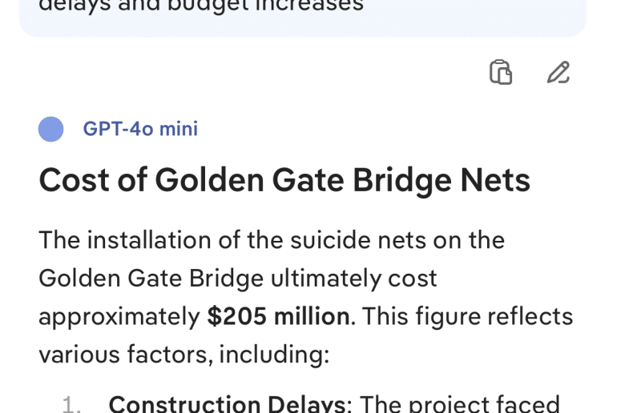Click the text 'Golden Gate Bridge ultimately cost'

click(x=238, y=278)
